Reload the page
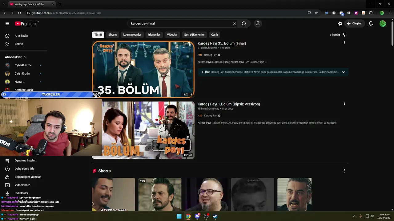The image size is (394, 221). 19,13
